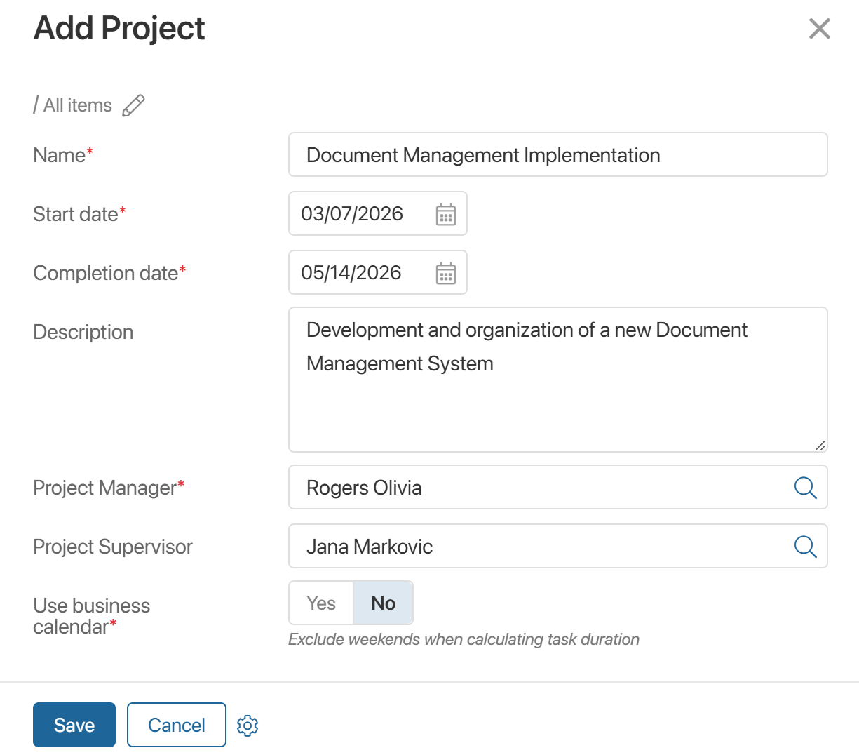Cancel adding the project
Screen dimensions: 859x755
(177, 725)
